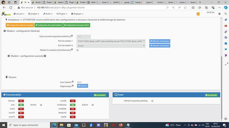Open Firefox from the taskbar
The width and height of the screenshot is (229, 128).
(x=120, y=125)
